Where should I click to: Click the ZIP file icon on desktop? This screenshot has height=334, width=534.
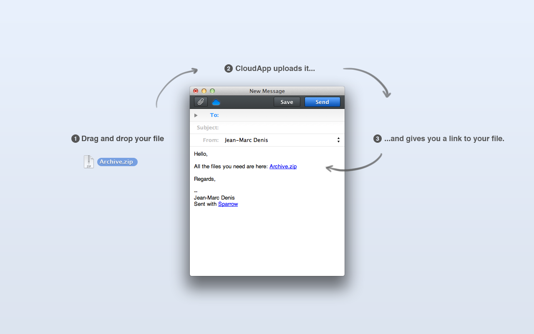coord(89,162)
